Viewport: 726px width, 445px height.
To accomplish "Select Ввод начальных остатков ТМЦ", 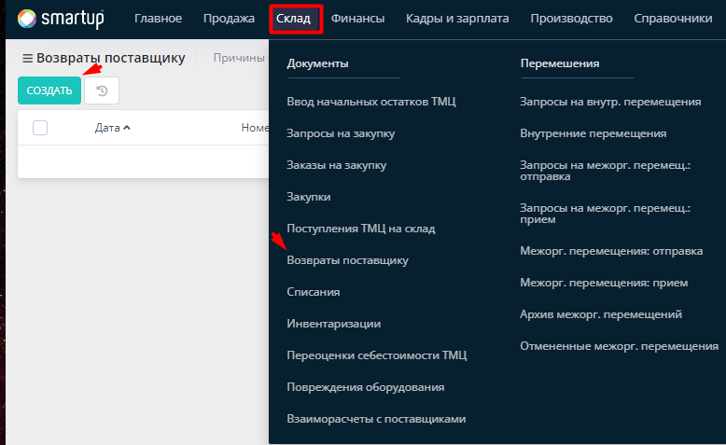I will 371,102.
